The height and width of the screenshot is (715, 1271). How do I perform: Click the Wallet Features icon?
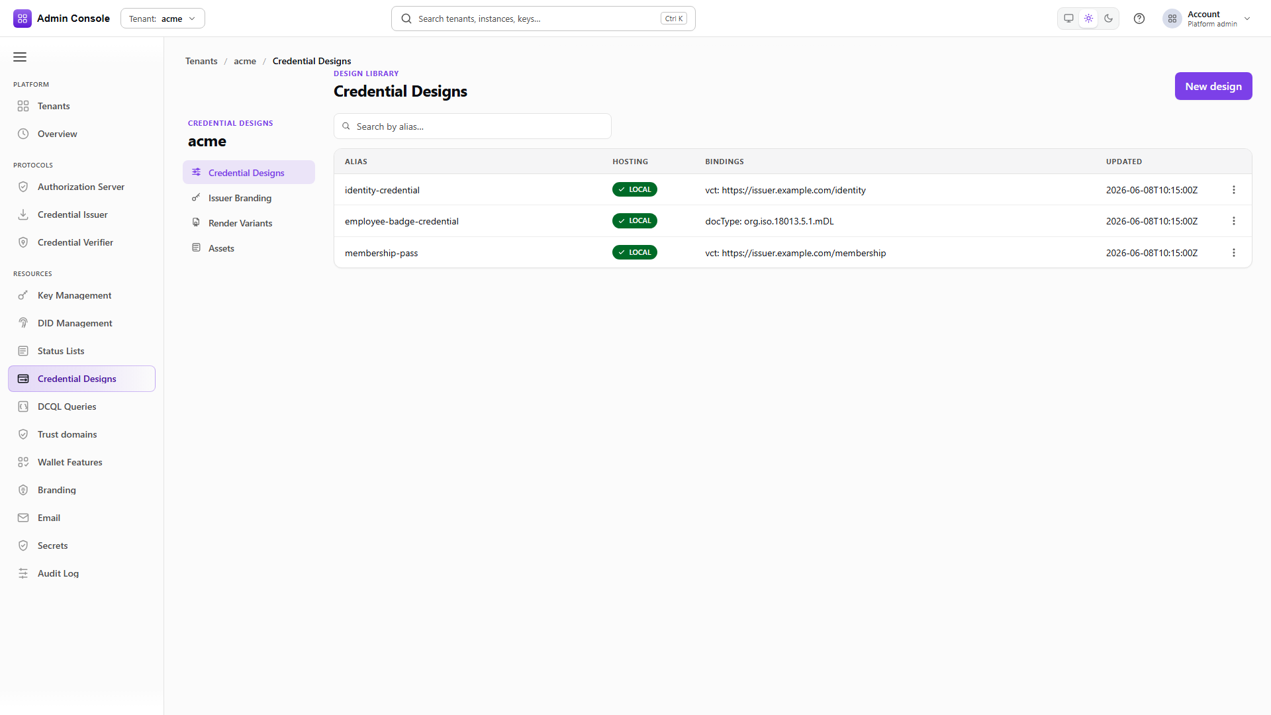[x=23, y=462]
